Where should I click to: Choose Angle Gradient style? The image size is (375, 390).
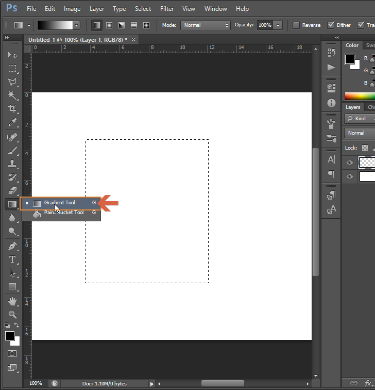122,25
